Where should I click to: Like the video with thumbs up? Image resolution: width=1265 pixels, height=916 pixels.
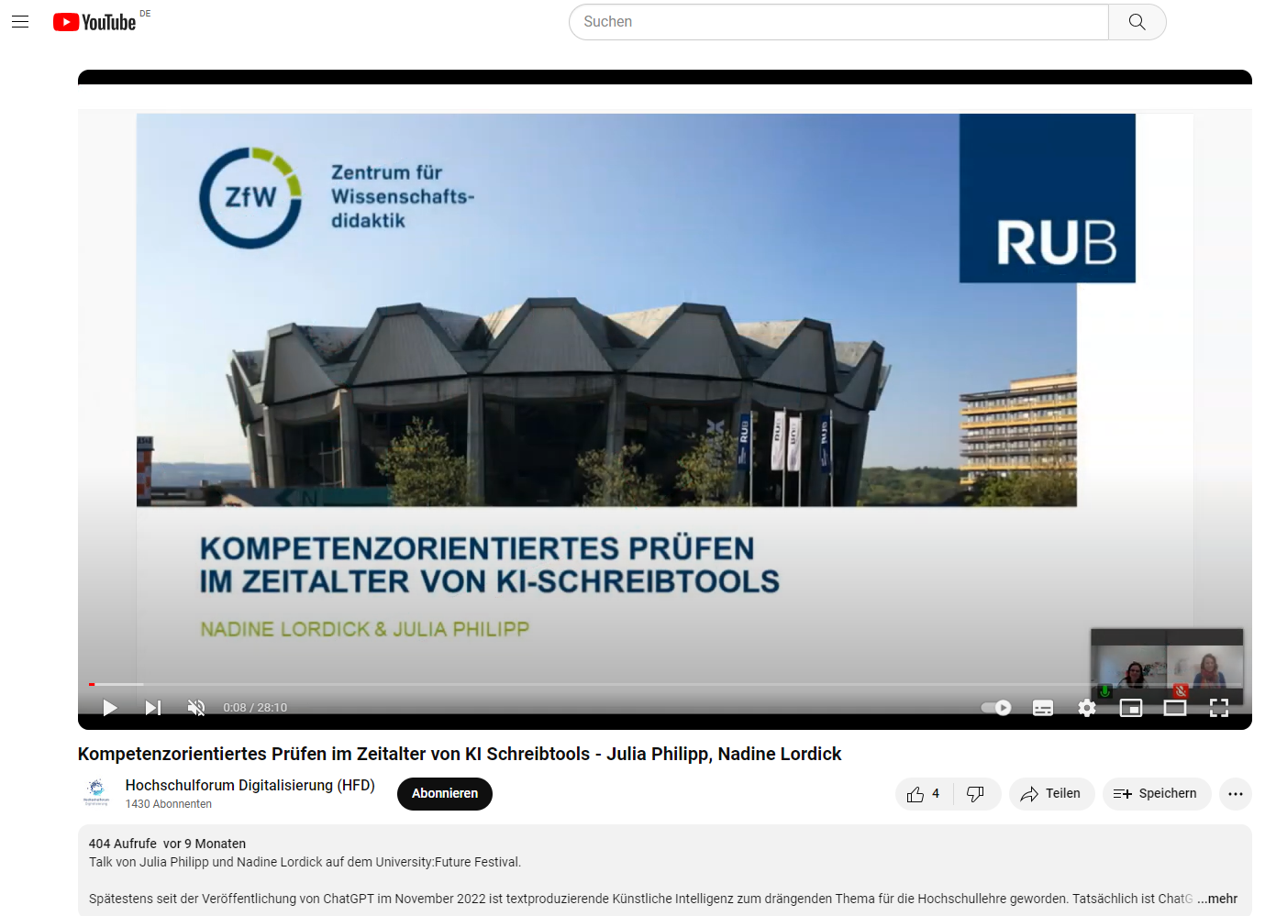[x=924, y=794]
